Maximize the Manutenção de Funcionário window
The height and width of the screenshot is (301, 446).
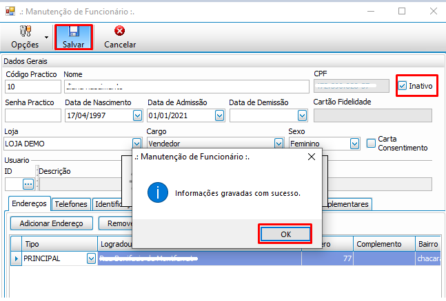(402, 12)
